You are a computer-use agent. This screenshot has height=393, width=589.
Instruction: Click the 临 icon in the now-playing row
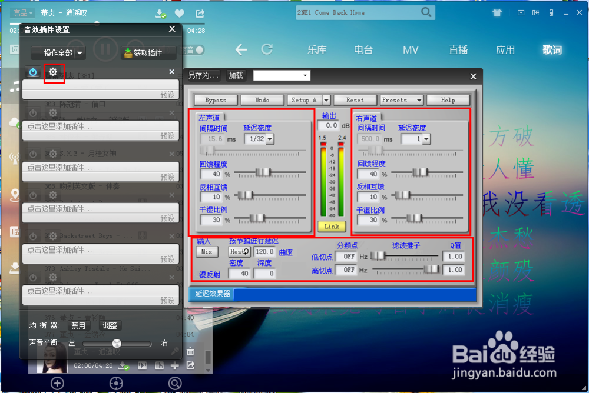[159, 365]
